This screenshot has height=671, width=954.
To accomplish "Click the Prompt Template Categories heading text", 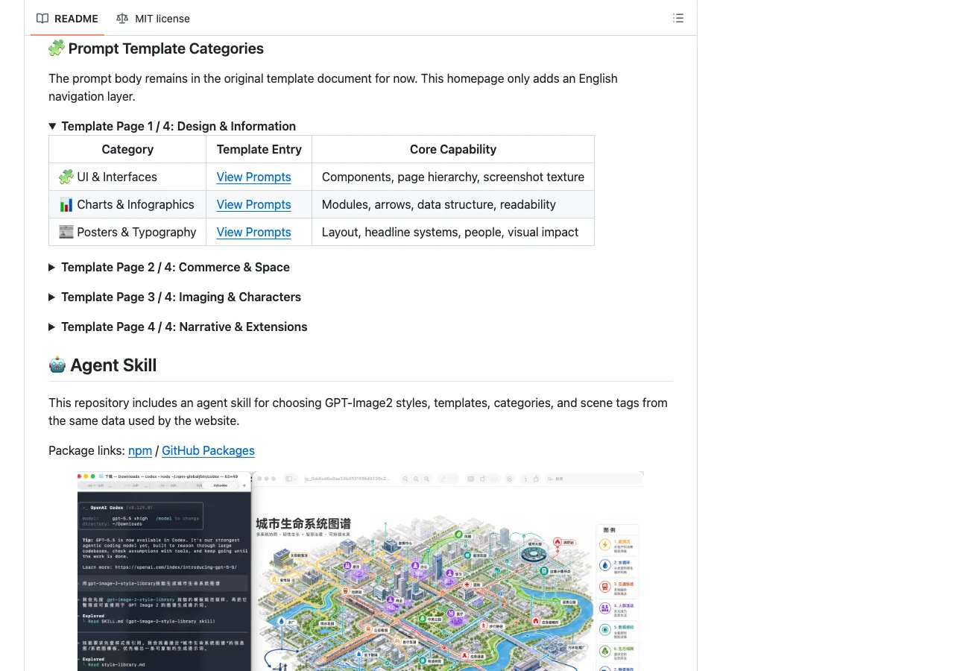I will pos(166,48).
